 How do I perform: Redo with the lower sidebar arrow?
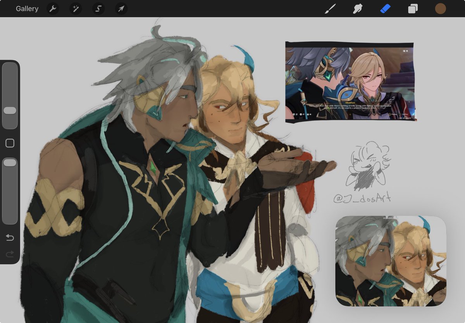point(10,254)
